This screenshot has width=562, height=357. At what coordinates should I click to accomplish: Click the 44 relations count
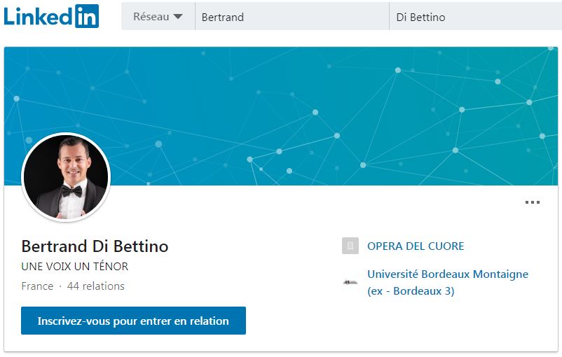(96, 286)
